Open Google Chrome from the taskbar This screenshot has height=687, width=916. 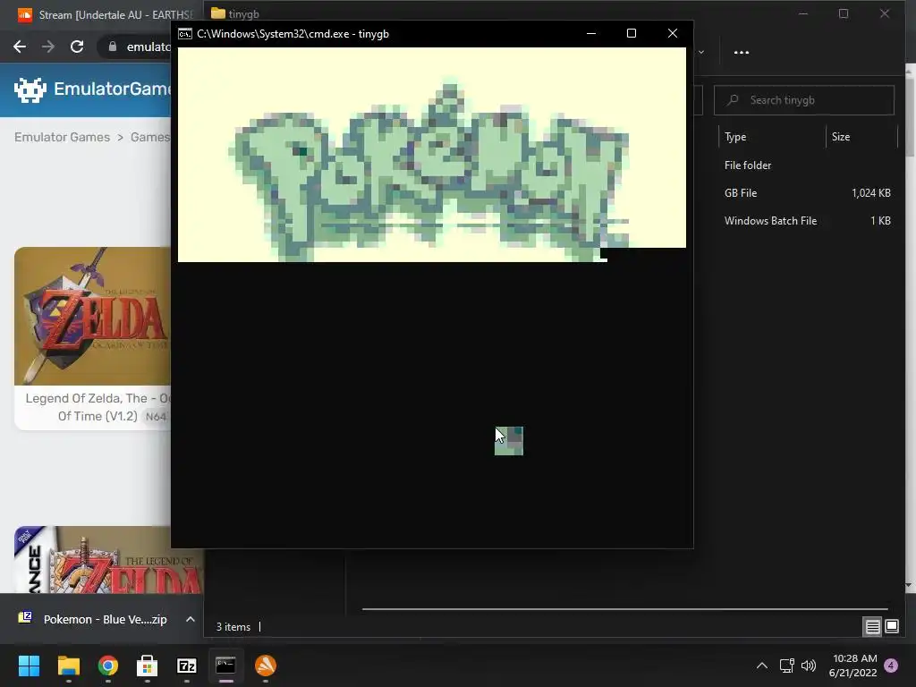(108, 666)
